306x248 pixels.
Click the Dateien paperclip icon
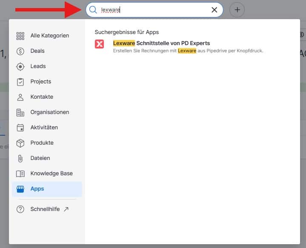20,158
